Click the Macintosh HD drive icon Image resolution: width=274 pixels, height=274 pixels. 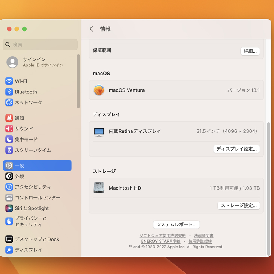99,188
